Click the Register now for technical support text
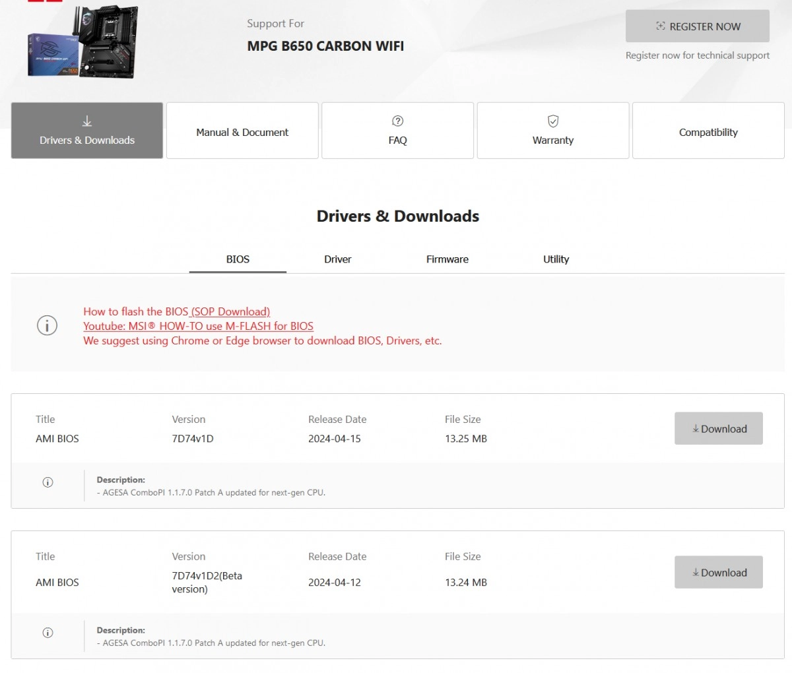792x673 pixels. 698,55
